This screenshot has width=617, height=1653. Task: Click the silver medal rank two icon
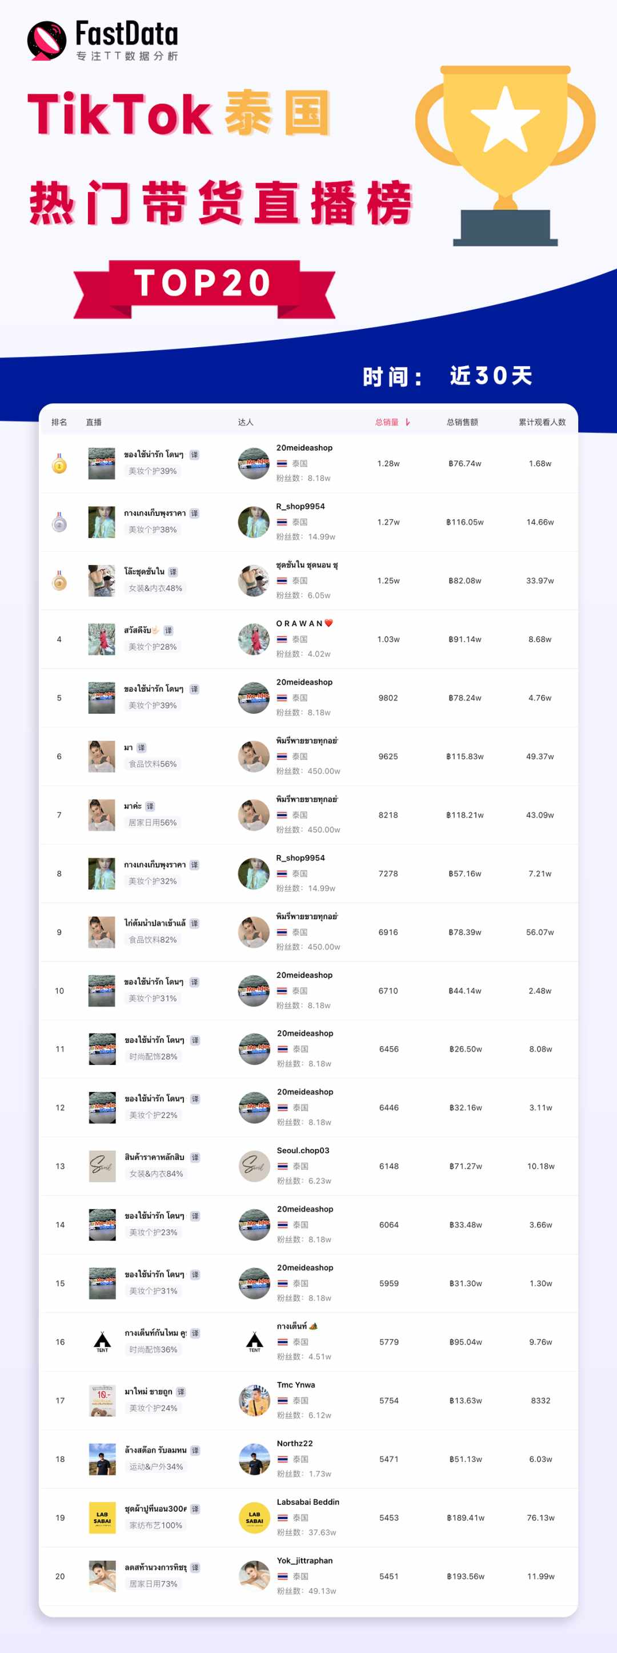click(x=59, y=522)
